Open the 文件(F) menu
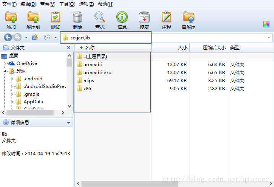This screenshot has width=274, height=187. point(9,4)
